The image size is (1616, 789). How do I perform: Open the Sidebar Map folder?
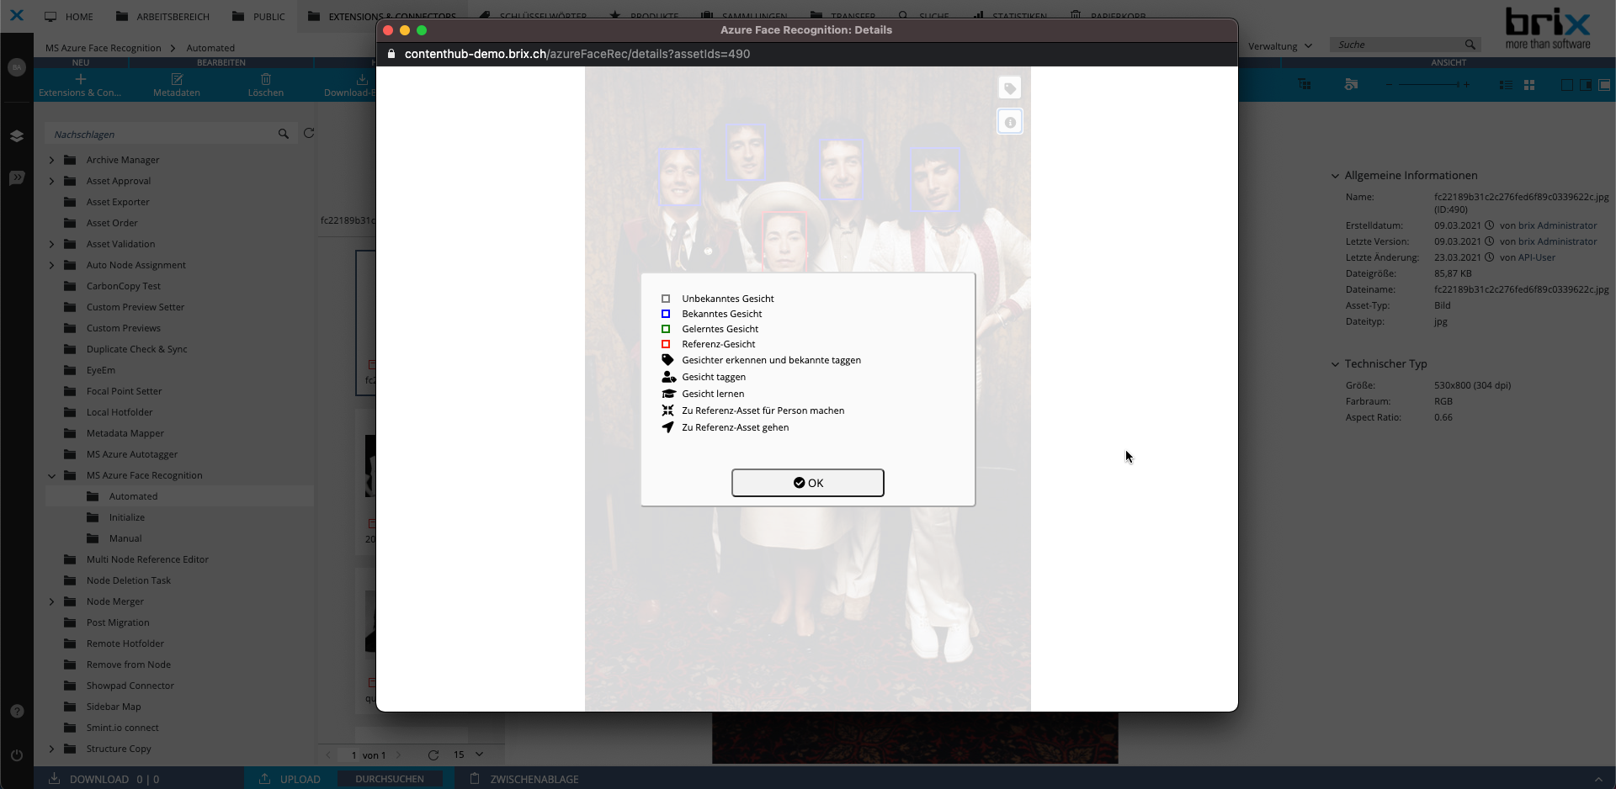point(114,707)
